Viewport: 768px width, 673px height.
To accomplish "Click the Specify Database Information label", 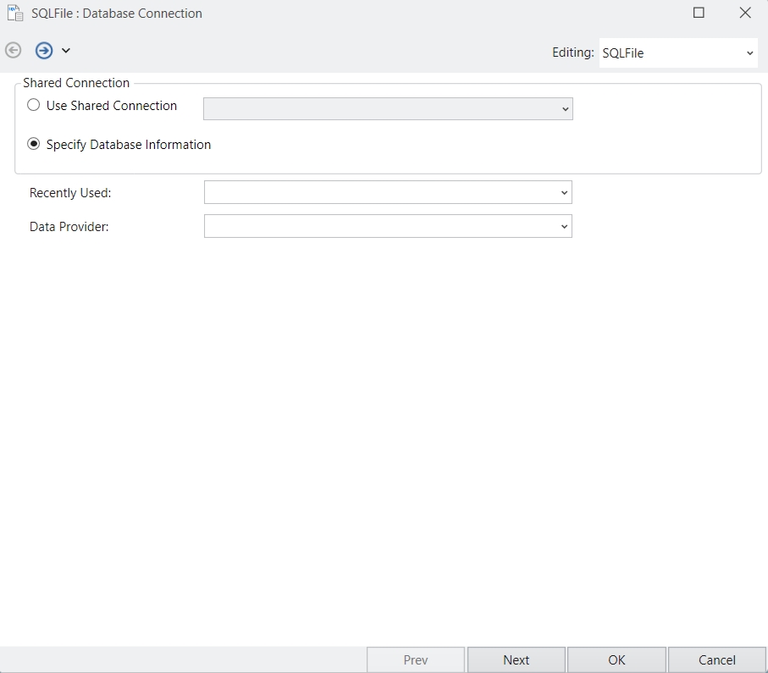I will point(129,145).
